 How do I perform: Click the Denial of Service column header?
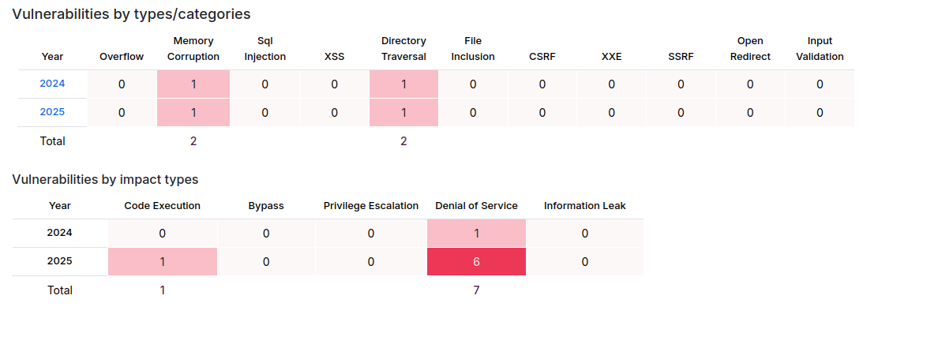click(x=476, y=206)
